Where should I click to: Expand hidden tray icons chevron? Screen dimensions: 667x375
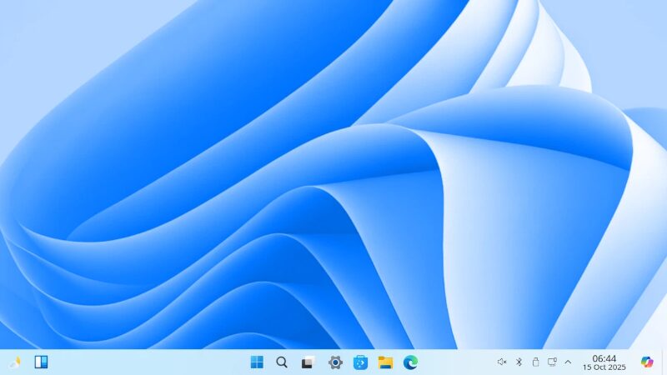coord(568,362)
